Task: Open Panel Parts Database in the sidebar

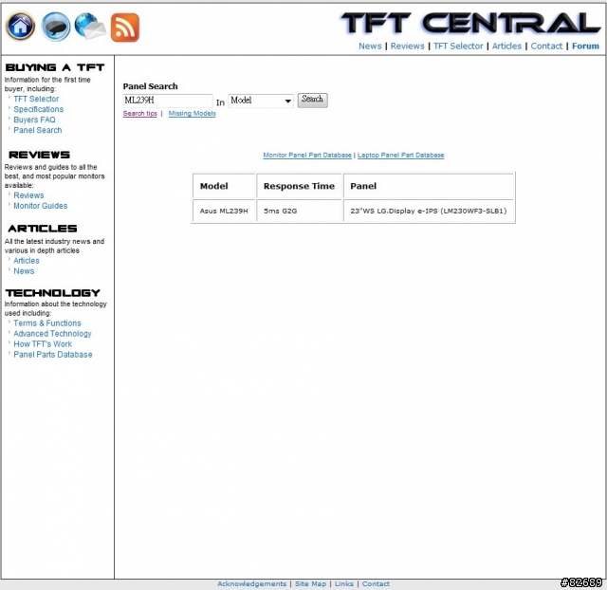Action: coord(53,354)
